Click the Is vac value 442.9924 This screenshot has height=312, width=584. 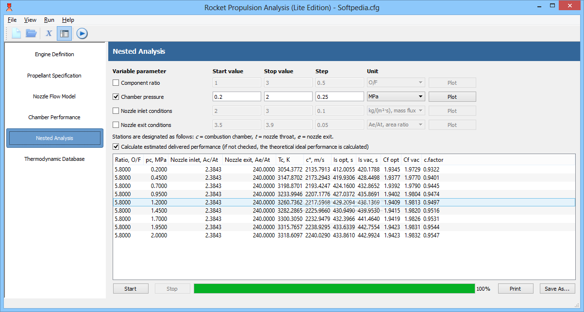click(368, 235)
